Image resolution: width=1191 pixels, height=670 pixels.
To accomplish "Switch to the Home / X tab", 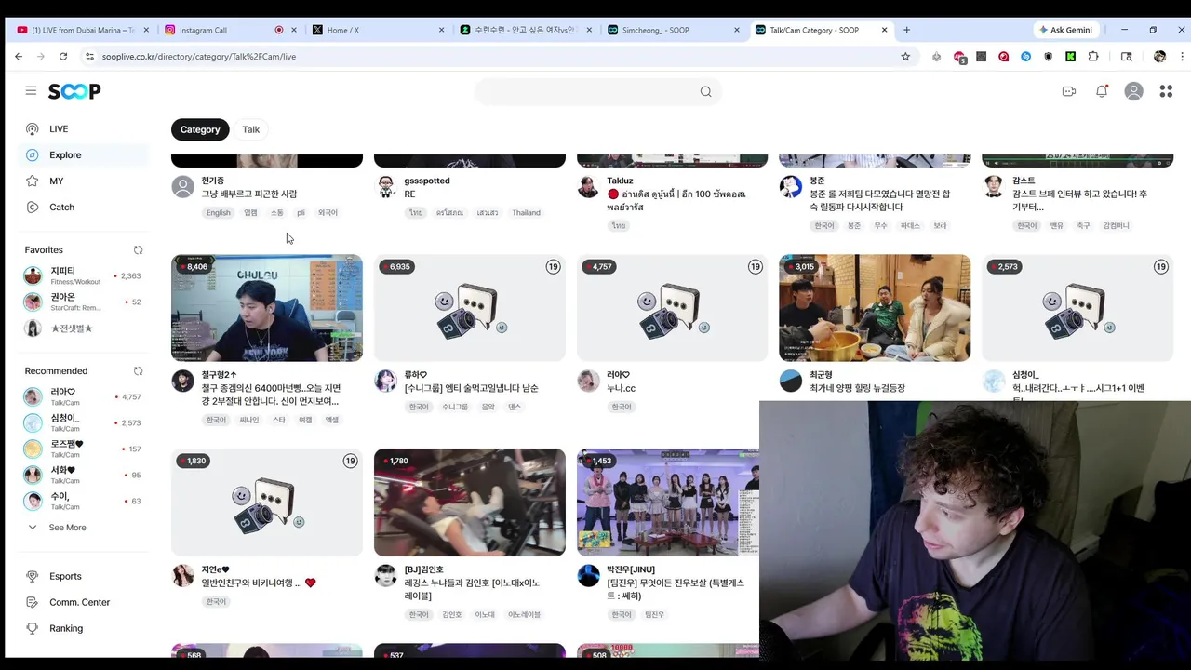I will [378, 30].
